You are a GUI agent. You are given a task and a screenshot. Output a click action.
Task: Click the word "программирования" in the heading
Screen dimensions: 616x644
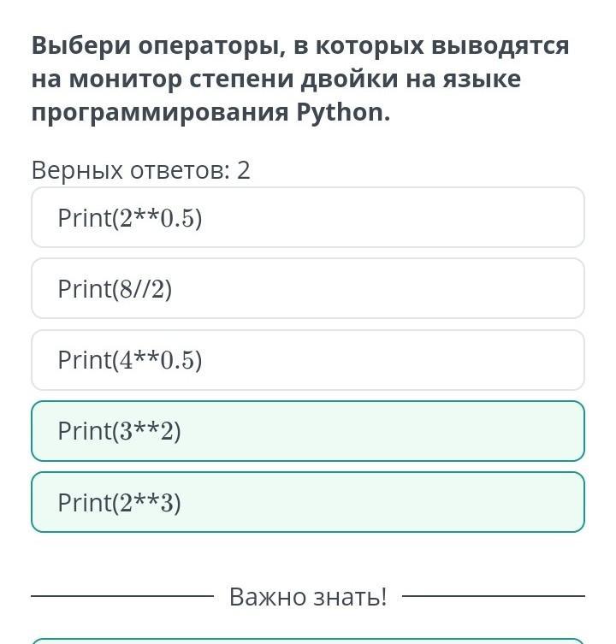(160, 112)
